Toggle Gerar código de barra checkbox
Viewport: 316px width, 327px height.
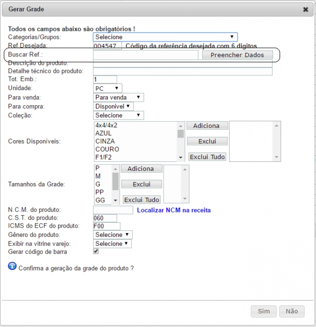[x=96, y=252]
